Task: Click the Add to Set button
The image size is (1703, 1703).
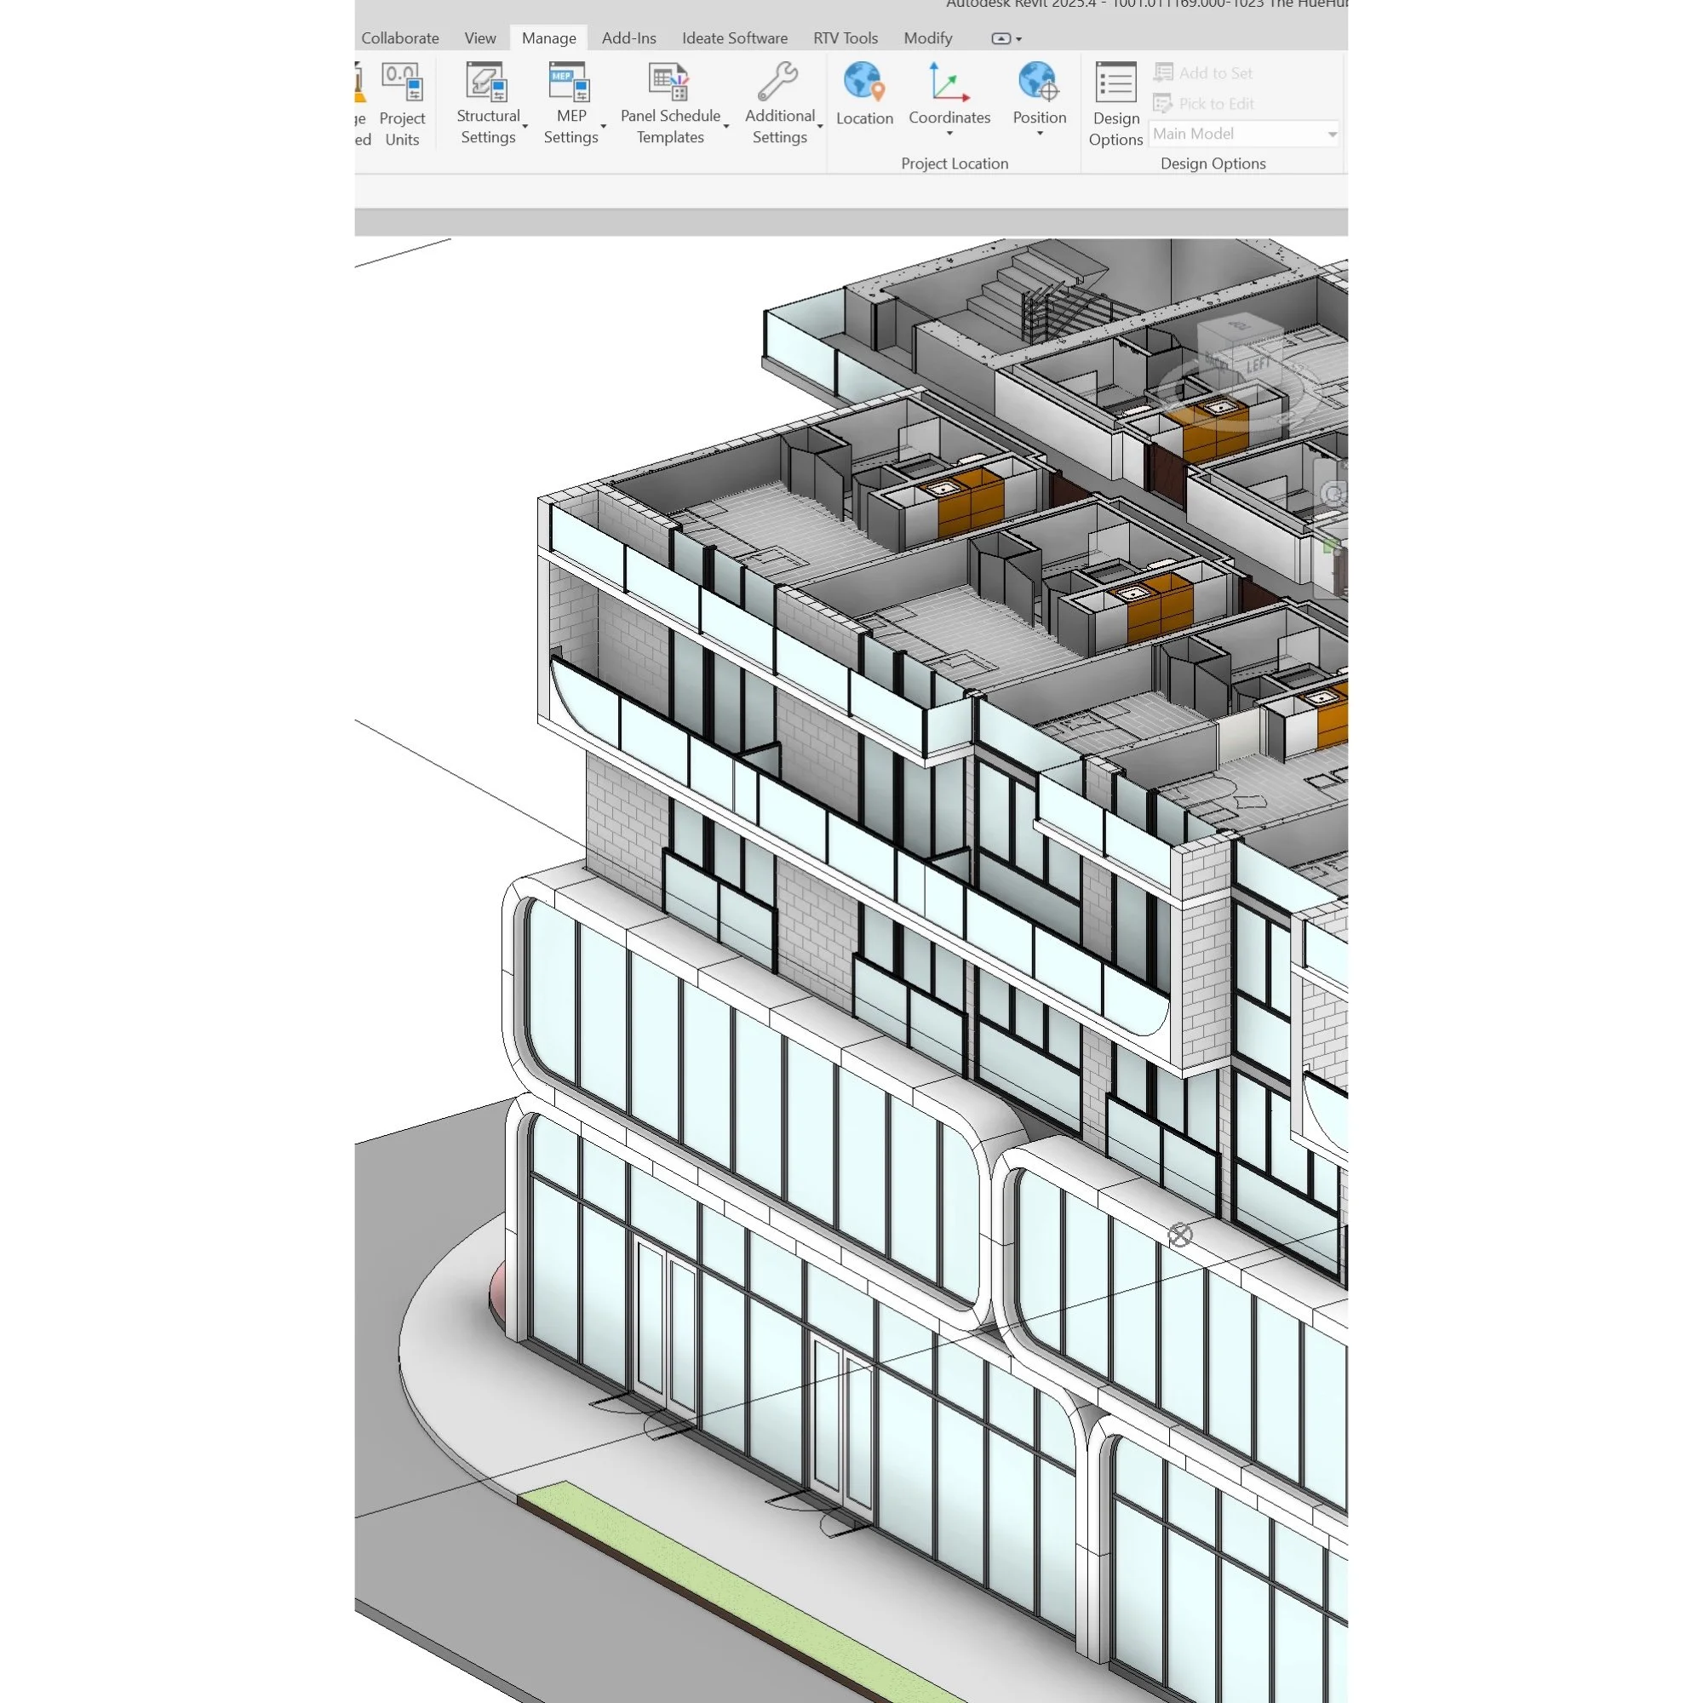Action: pyautogui.click(x=1203, y=73)
